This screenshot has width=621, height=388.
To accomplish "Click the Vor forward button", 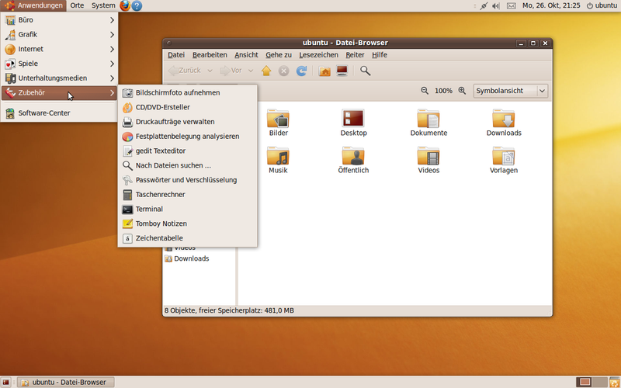I will 231,71.
